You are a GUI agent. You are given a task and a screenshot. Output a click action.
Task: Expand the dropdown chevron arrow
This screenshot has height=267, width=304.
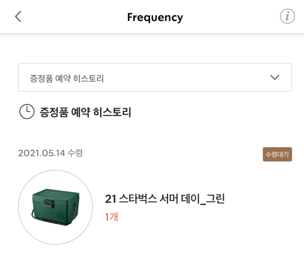(275, 78)
